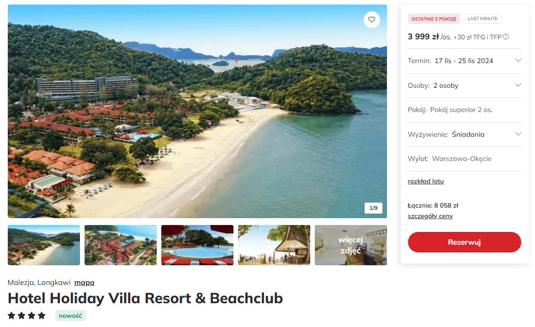Image resolution: width=535 pixels, height=327 pixels.
Task: Select the first beach aerial thumbnail
Action: coord(44,245)
